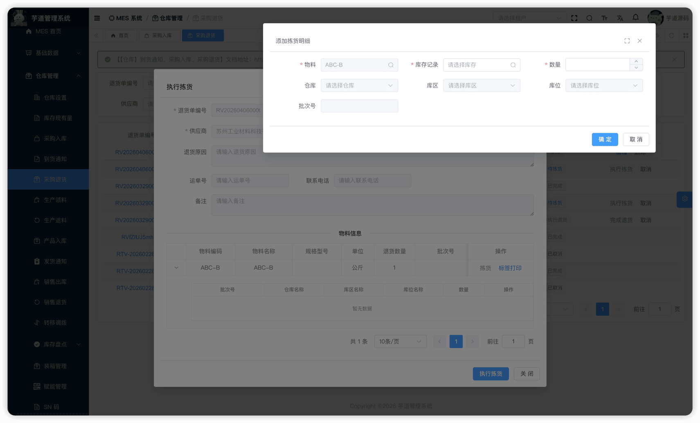Toggle fullscreen mode via the top bar icon
The height and width of the screenshot is (423, 700).
(574, 18)
